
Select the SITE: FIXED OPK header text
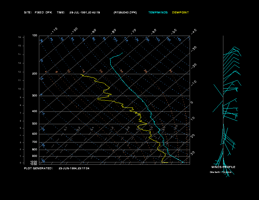tap(38, 12)
